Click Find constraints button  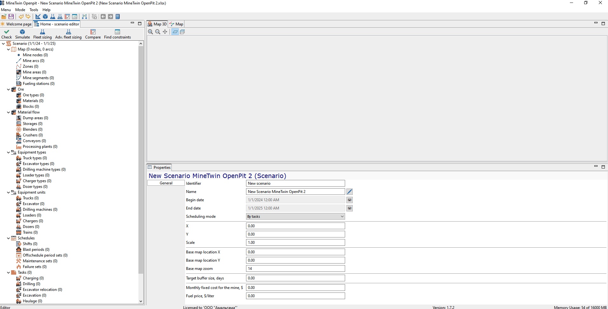click(117, 34)
